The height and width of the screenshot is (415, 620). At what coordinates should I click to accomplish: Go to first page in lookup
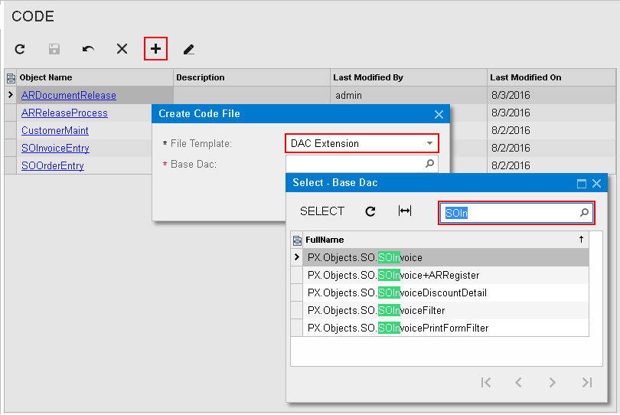(x=486, y=382)
